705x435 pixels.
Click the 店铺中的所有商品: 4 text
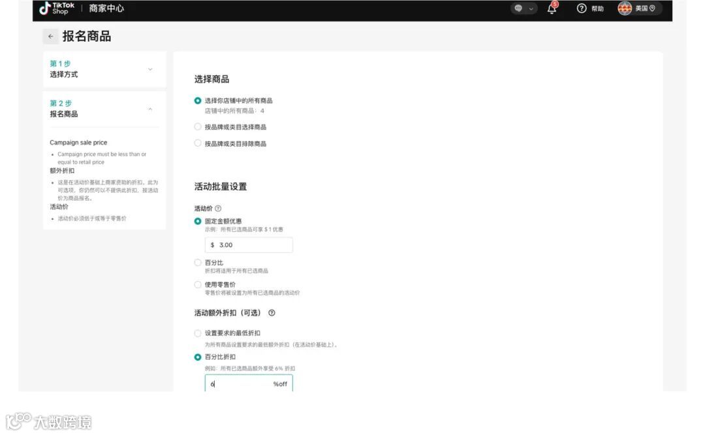coord(234,111)
